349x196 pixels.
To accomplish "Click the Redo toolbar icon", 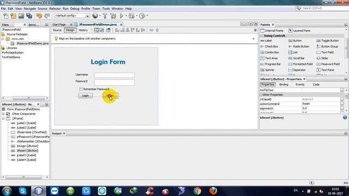I will click(x=47, y=16).
